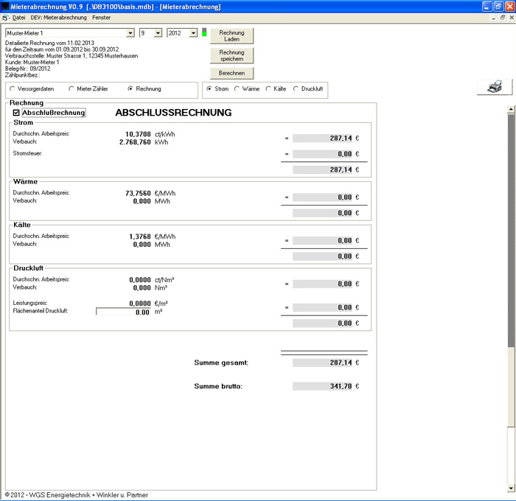Click the document icon in the menu bar
Viewport: 516px width, 501px height.
coord(5,16)
